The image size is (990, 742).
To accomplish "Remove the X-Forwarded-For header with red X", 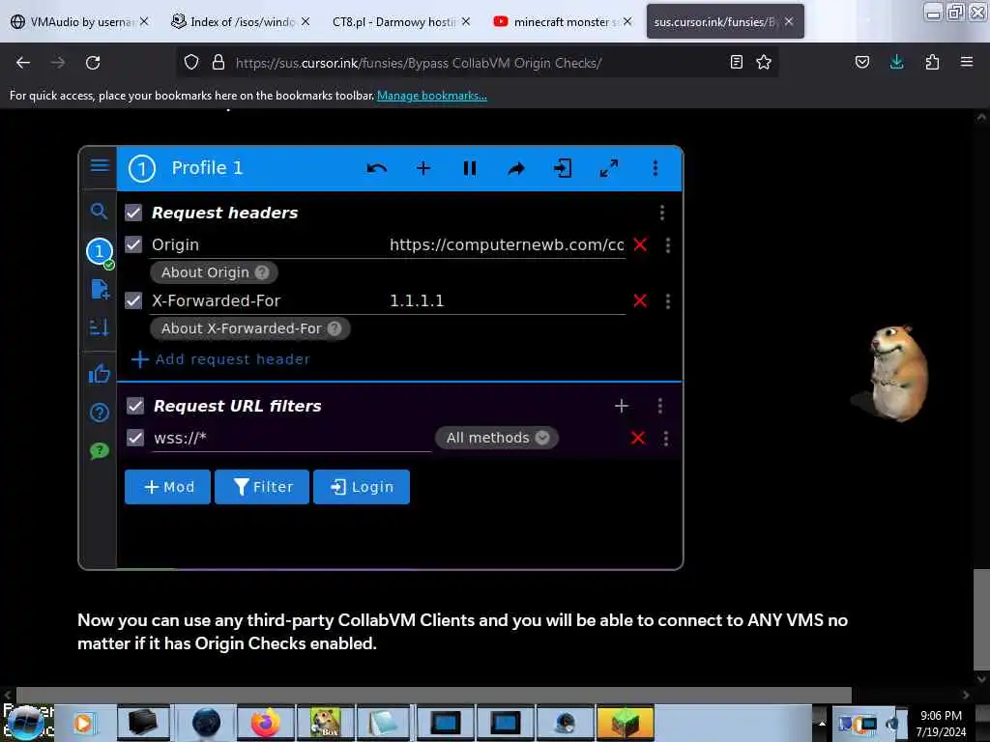I will [x=640, y=301].
